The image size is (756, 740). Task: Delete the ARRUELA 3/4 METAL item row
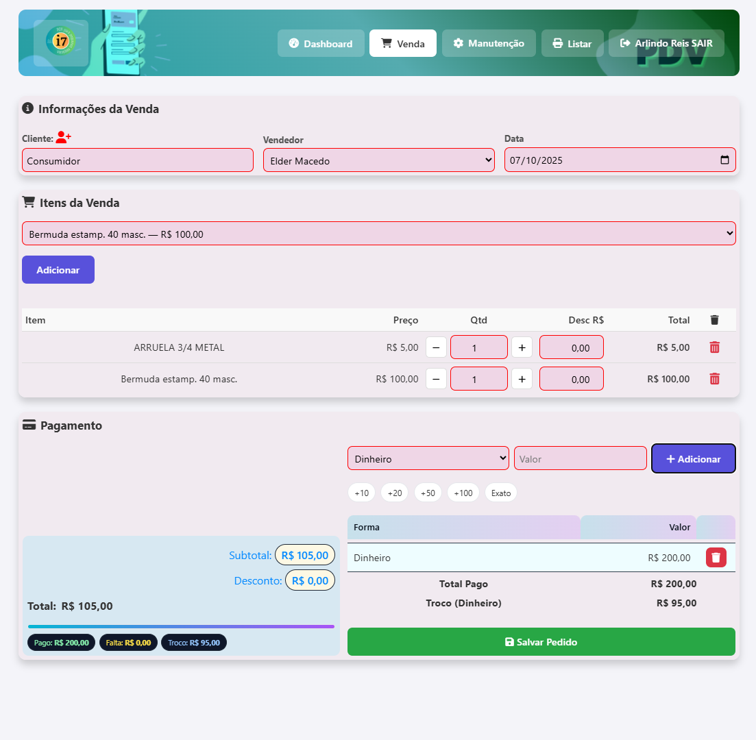coord(714,347)
